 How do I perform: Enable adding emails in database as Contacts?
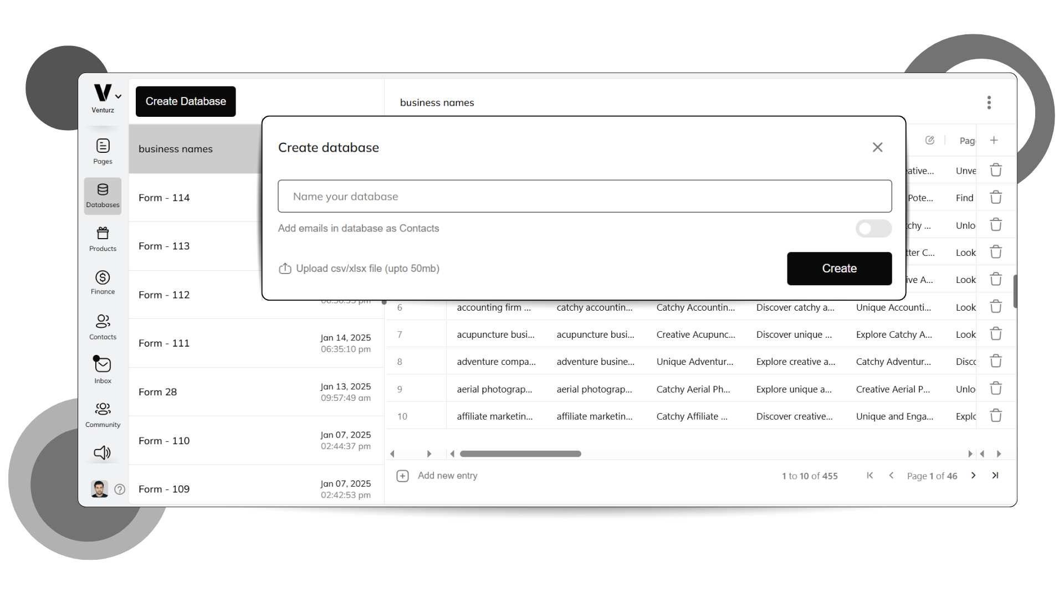[873, 228]
